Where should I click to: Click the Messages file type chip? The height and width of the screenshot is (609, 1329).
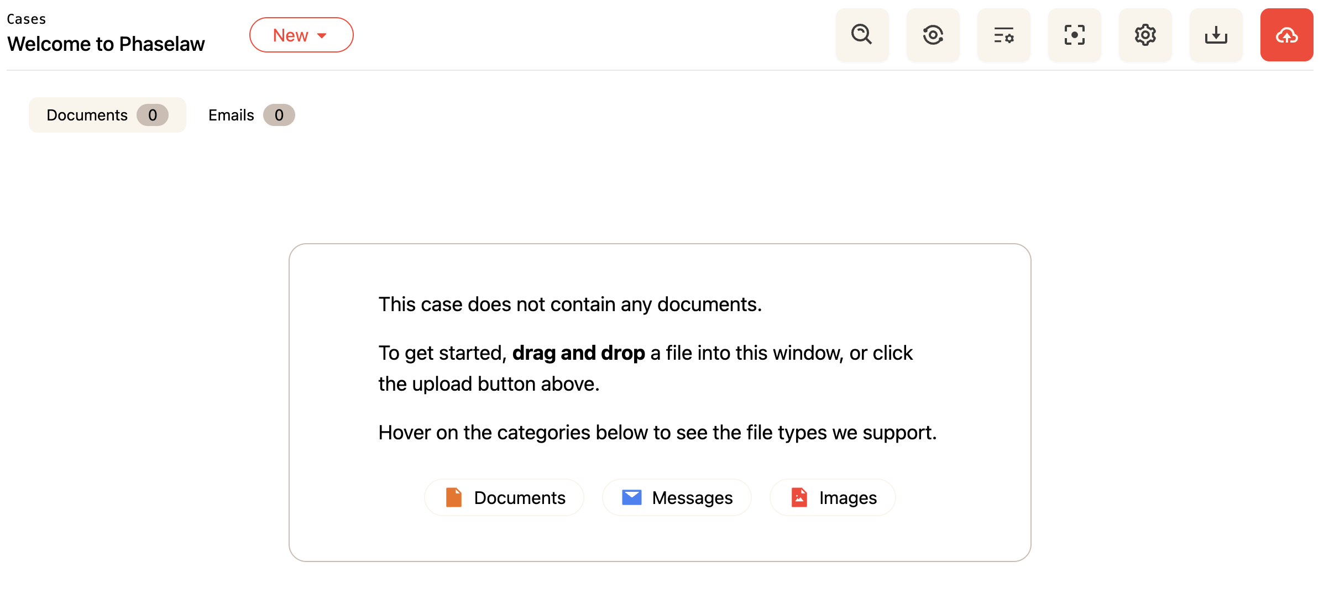[x=677, y=497]
